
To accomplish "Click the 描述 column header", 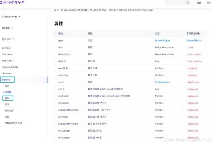I will [90, 34].
